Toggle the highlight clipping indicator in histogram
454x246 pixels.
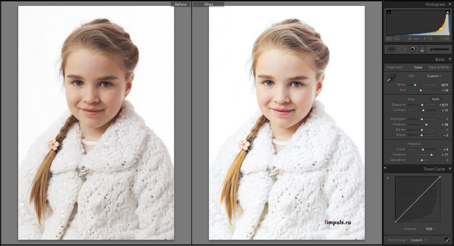(x=448, y=12)
